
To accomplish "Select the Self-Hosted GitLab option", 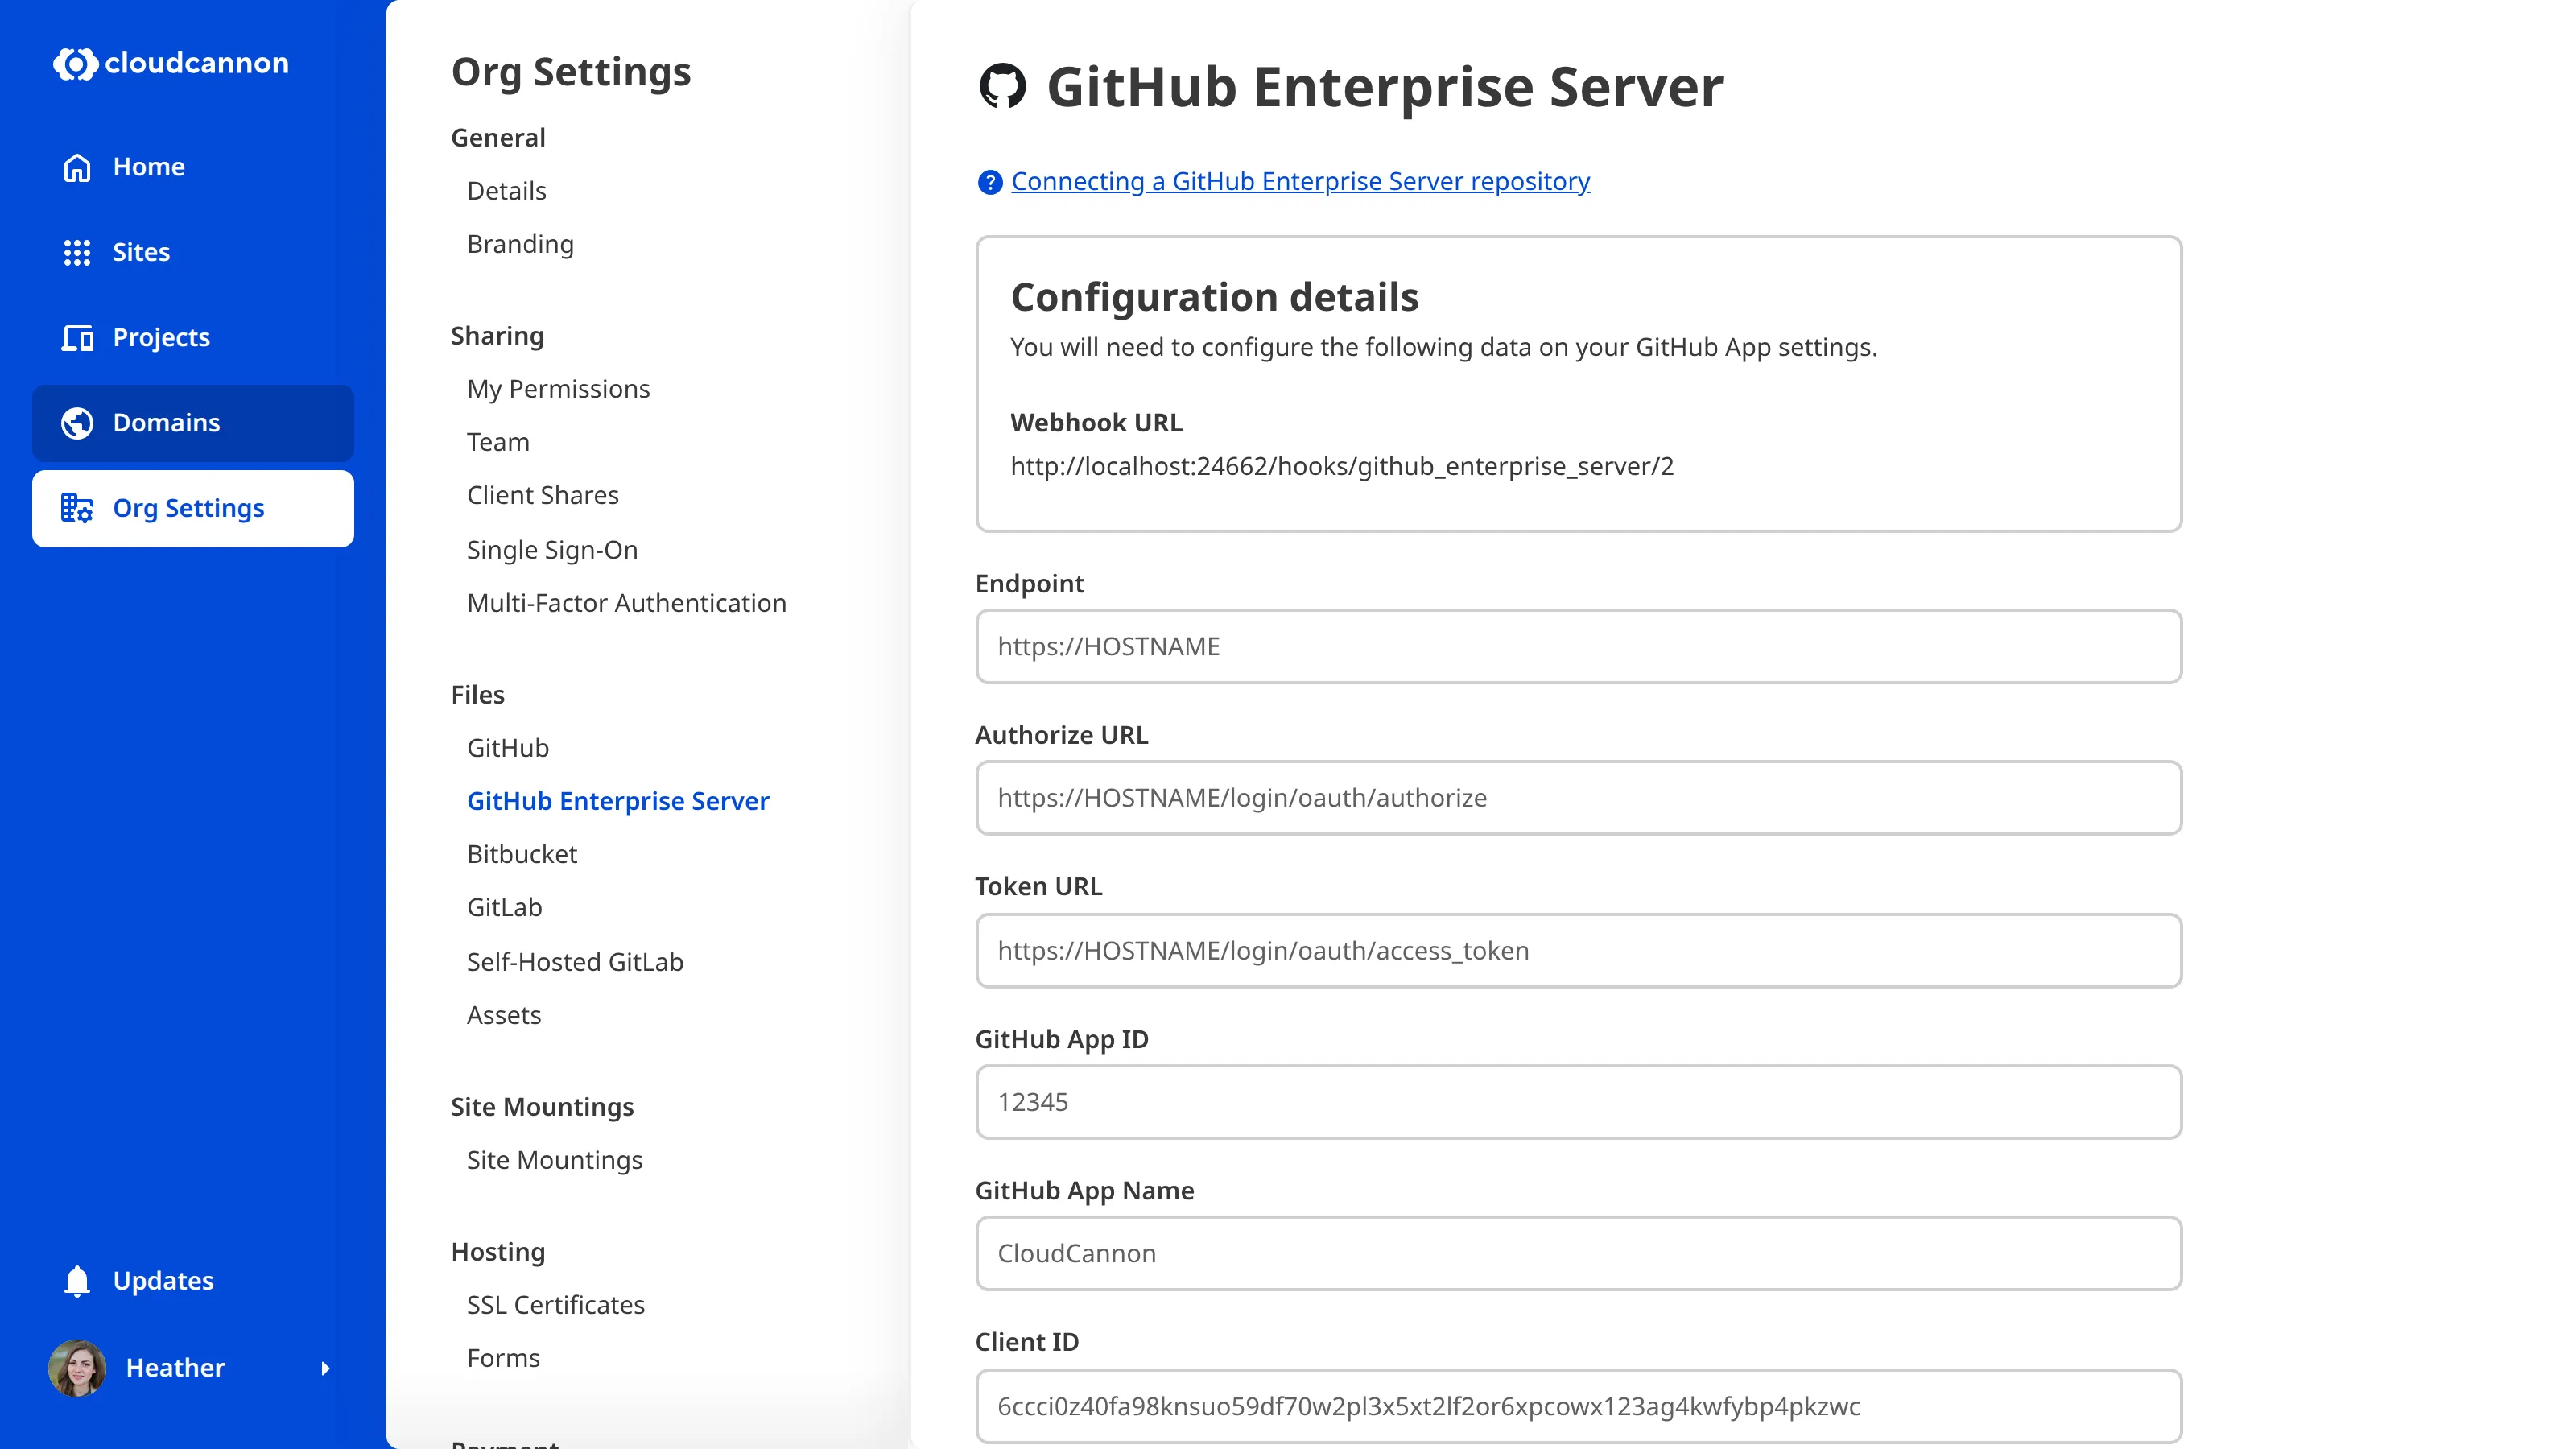I will coord(575,961).
